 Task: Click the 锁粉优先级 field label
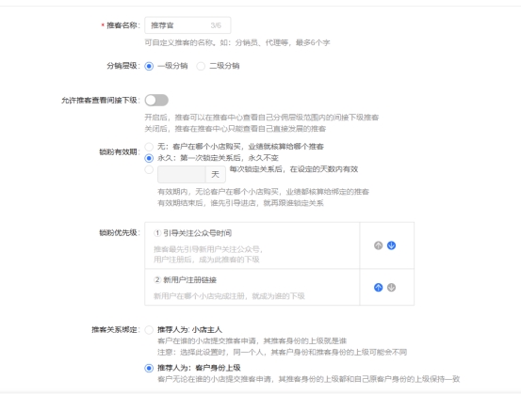pyautogui.click(x=120, y=233)
